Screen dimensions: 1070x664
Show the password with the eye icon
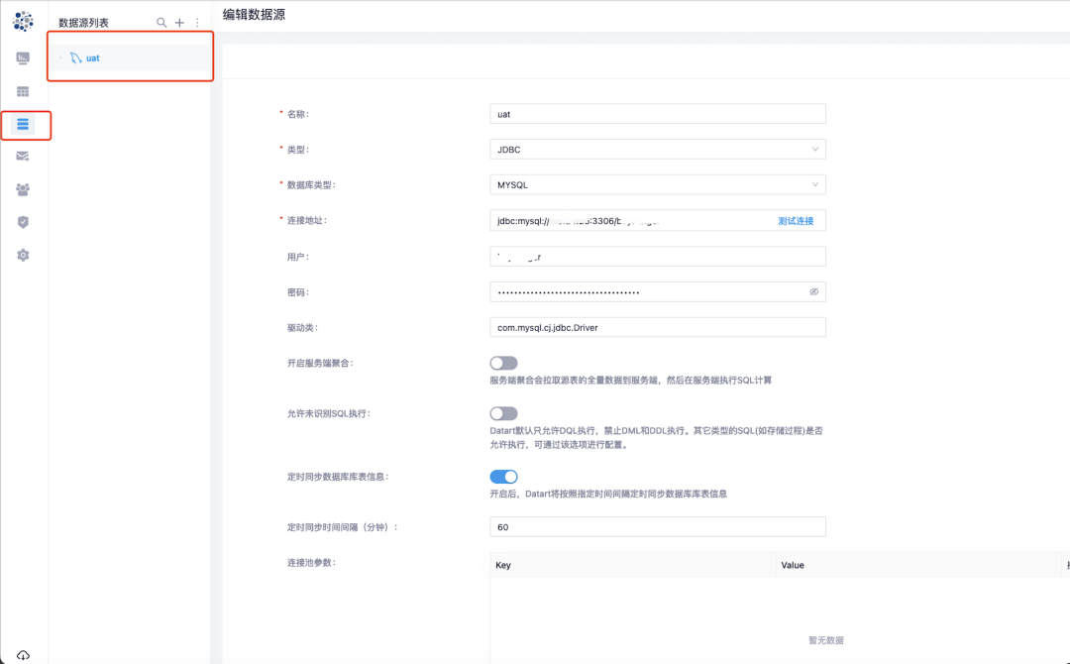[814, 291]
